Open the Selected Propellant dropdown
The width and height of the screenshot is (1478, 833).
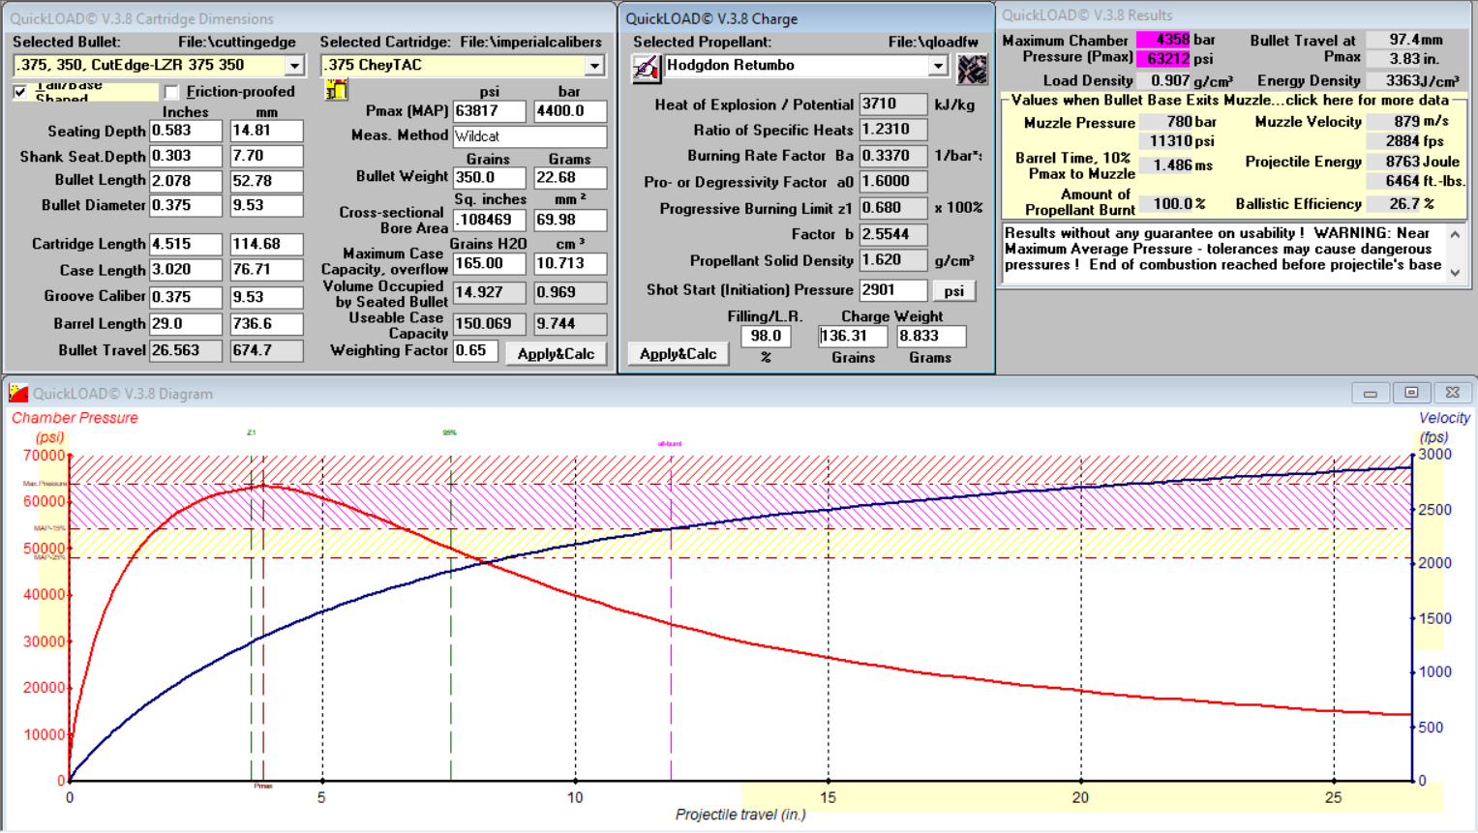938,66
